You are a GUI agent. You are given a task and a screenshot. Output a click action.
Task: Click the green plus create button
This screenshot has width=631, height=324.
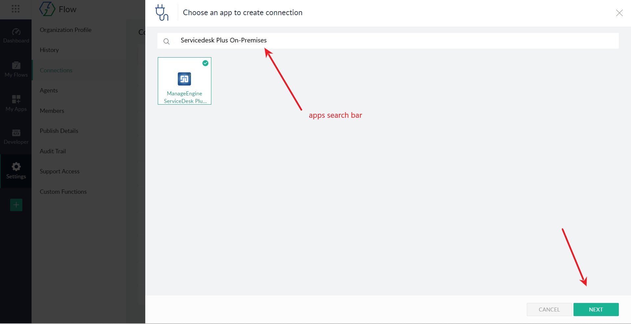[x=16, y=205]
